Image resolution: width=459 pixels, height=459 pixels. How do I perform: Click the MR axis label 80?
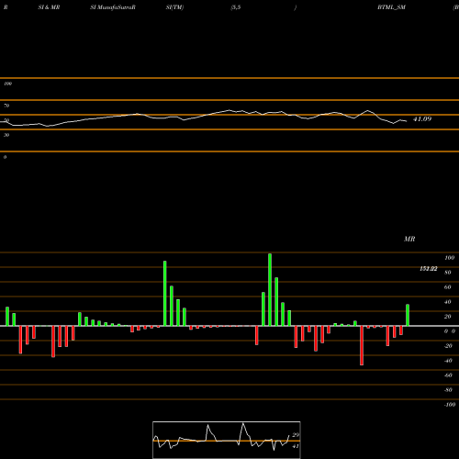coord(448,273)
